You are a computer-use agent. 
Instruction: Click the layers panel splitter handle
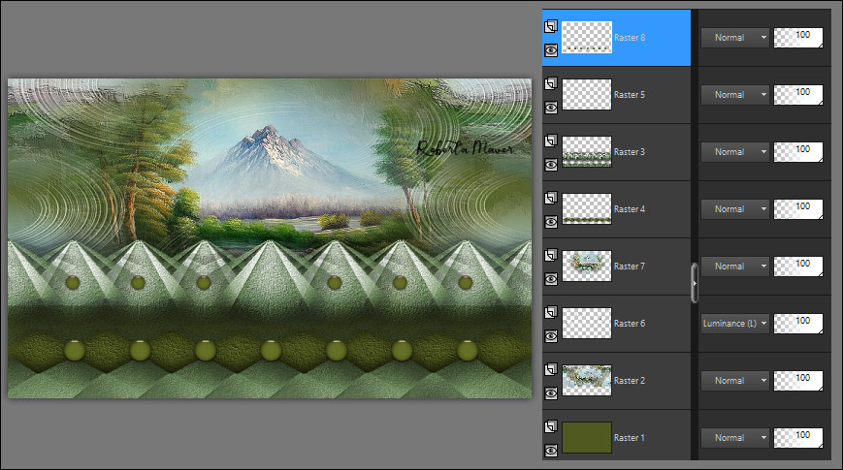click(x=694, y=281)
